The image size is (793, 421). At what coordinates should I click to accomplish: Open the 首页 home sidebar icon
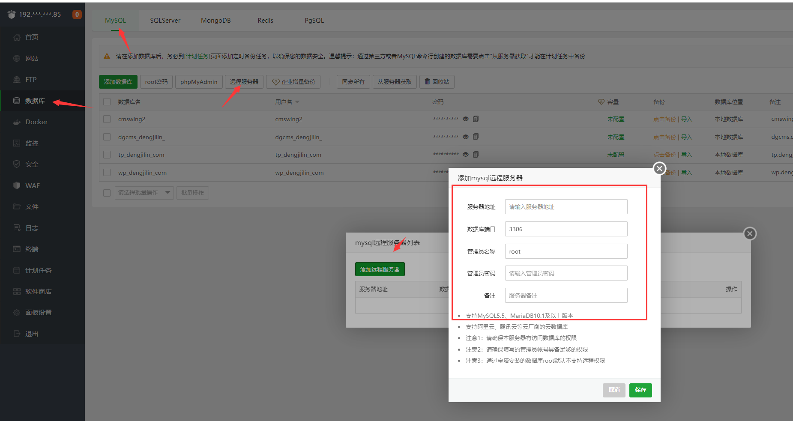(x=17, y=37)
